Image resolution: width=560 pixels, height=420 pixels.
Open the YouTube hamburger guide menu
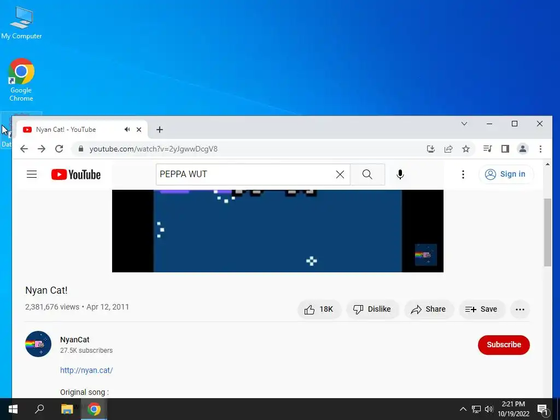[32, 174]
